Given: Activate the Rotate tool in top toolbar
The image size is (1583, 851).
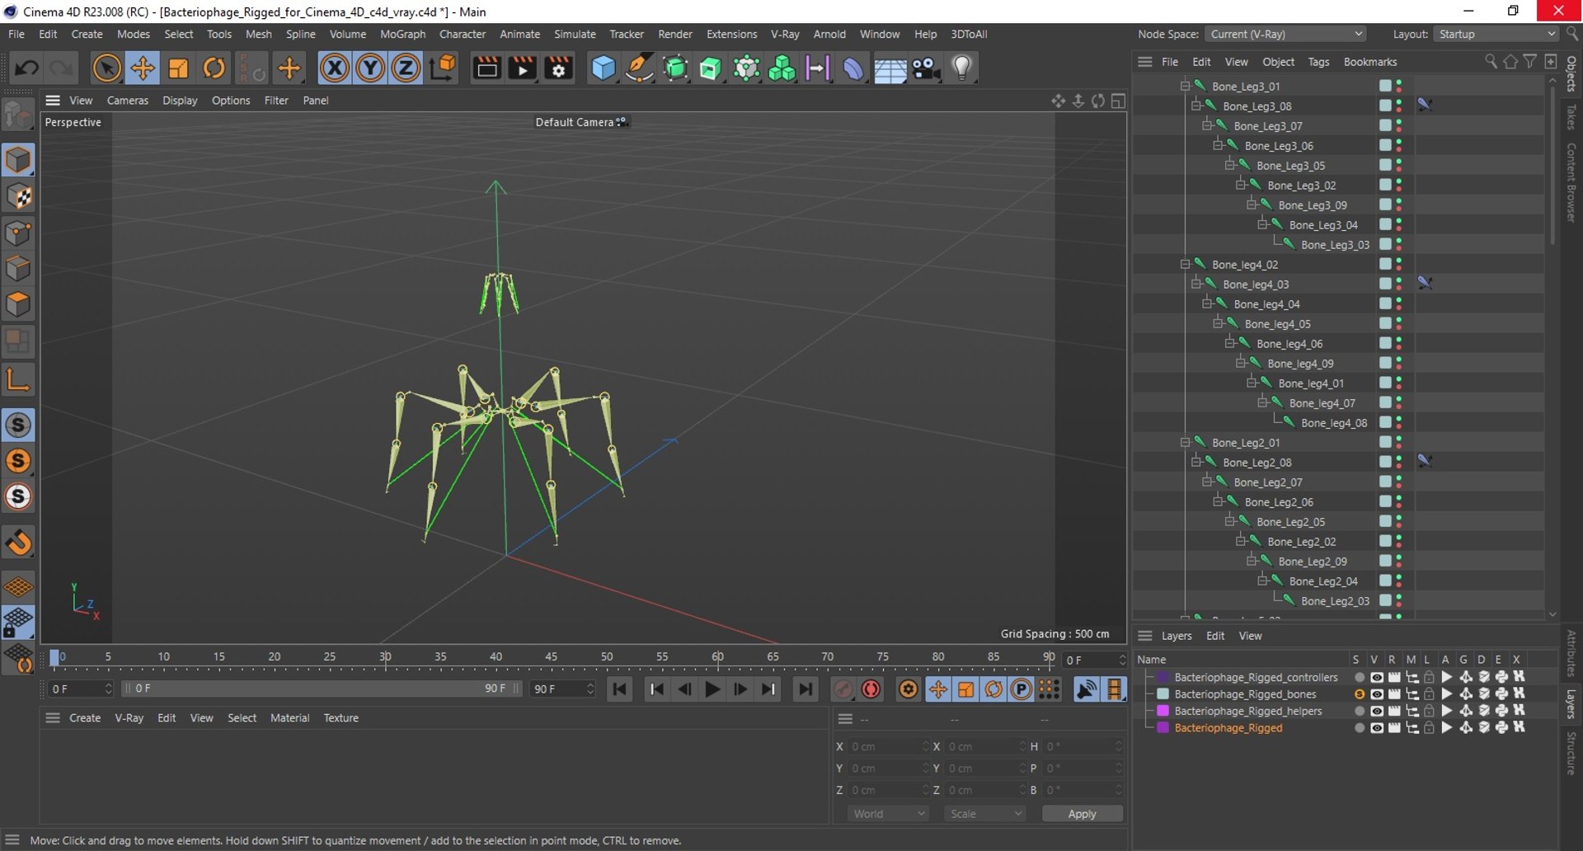Looking at the screenshot, I should pos(214,68).
